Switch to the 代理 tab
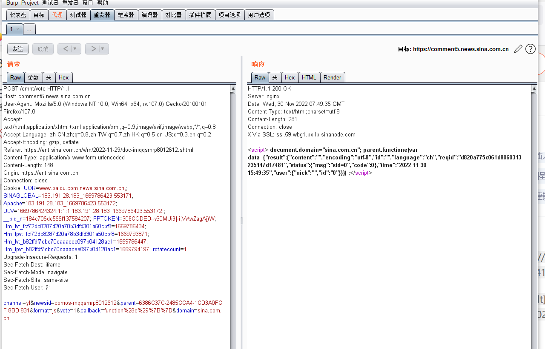Screen dimensions: 545x349 click(57, 15)
